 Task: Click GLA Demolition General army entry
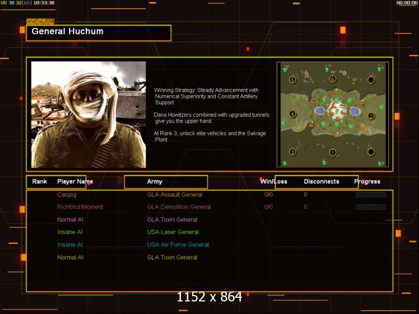[179, 207]
